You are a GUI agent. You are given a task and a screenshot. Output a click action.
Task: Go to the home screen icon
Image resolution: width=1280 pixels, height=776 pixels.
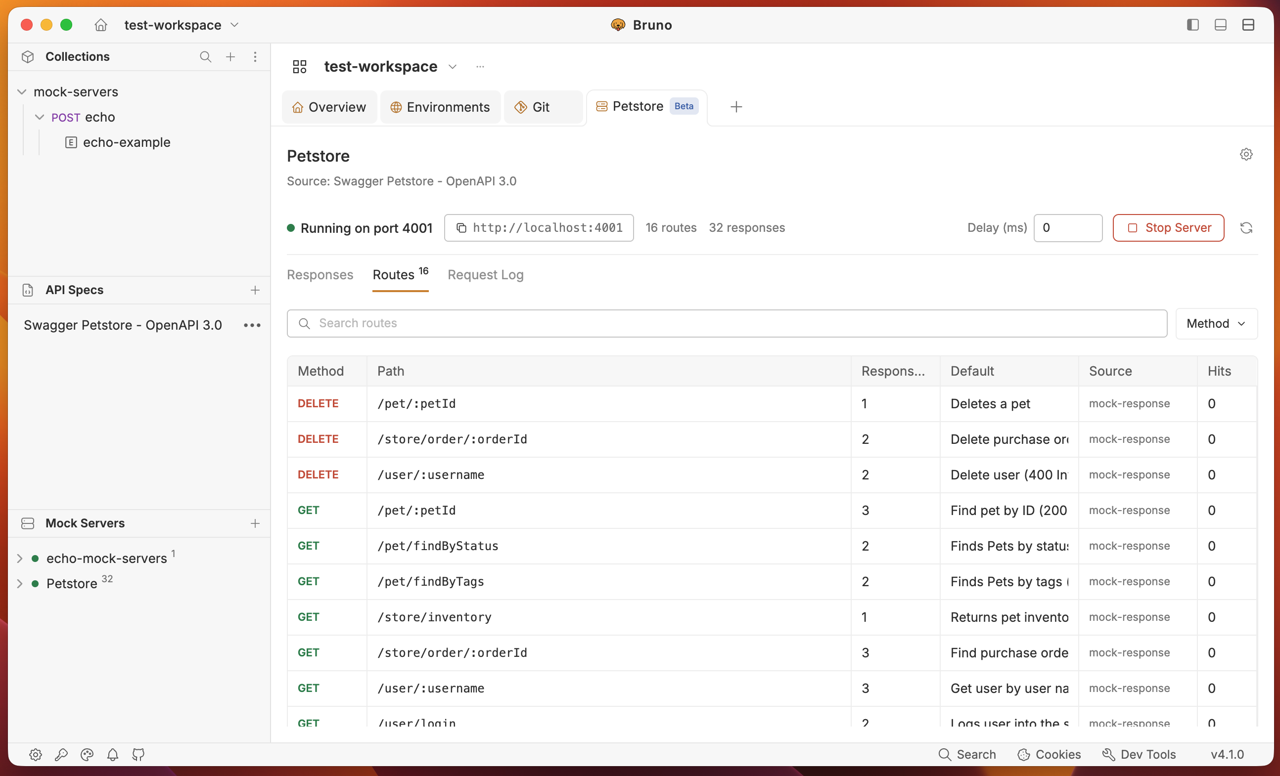tap(101, 25)
